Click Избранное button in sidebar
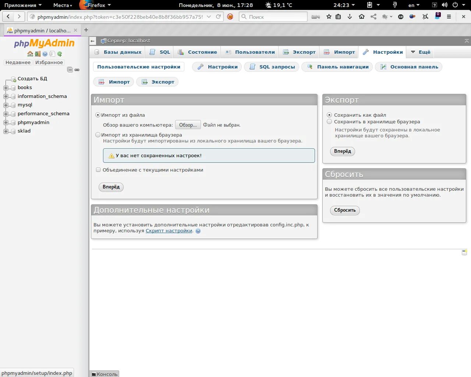 click(x=49, y=63)
